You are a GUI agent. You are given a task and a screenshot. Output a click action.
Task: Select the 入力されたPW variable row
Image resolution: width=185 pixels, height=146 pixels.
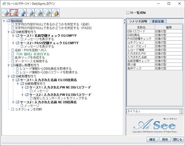click(x=155, y=53)
